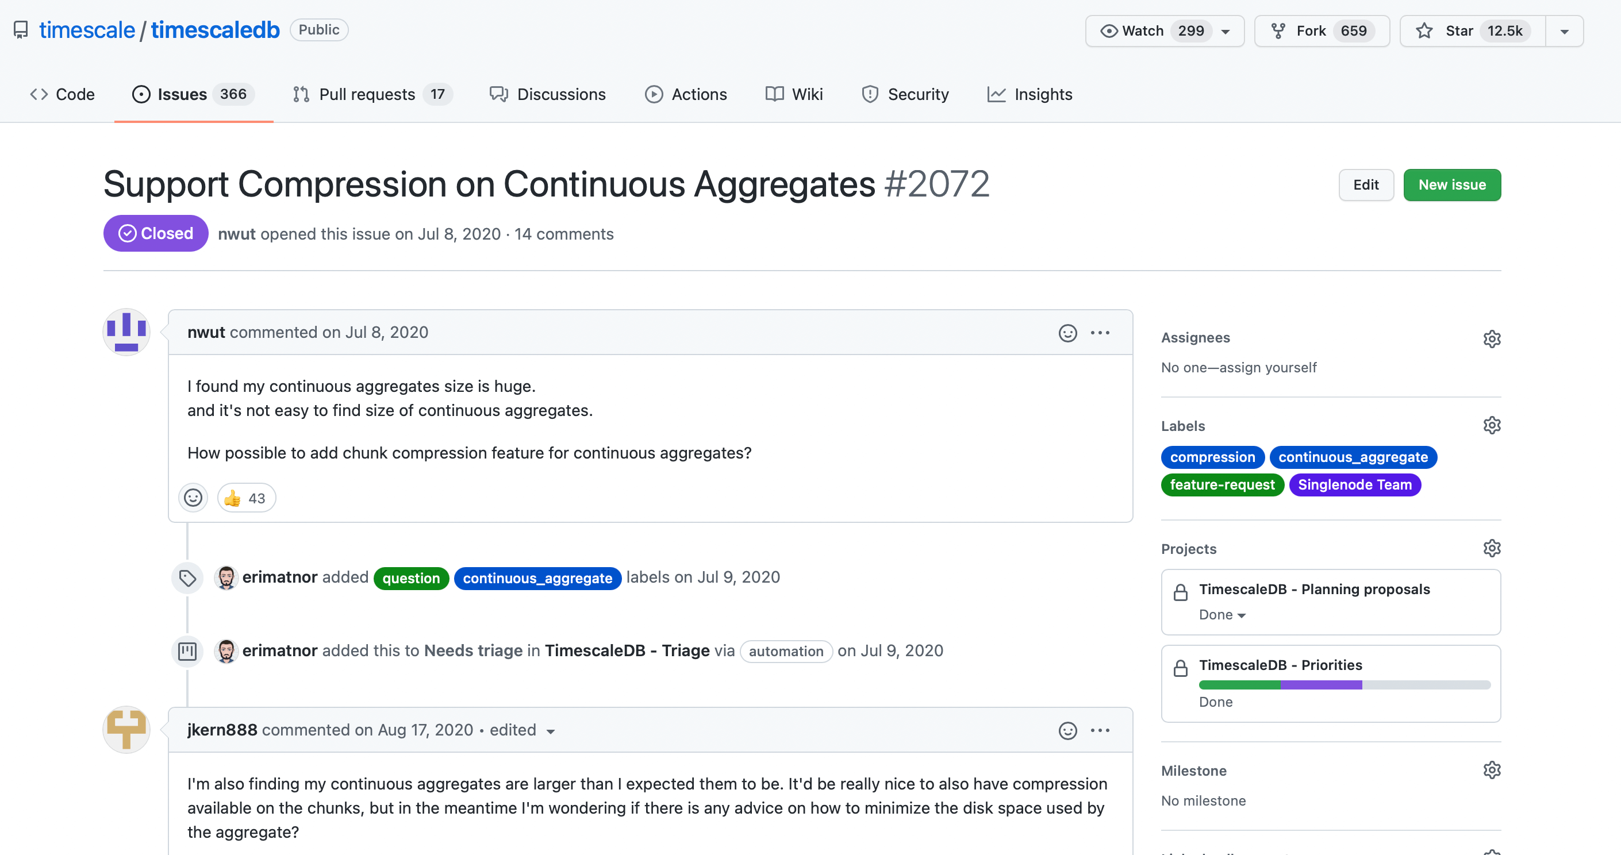Select the continuous_aggregate label
Viewport: 1621px width, 855px height.
pos(1352,456)
